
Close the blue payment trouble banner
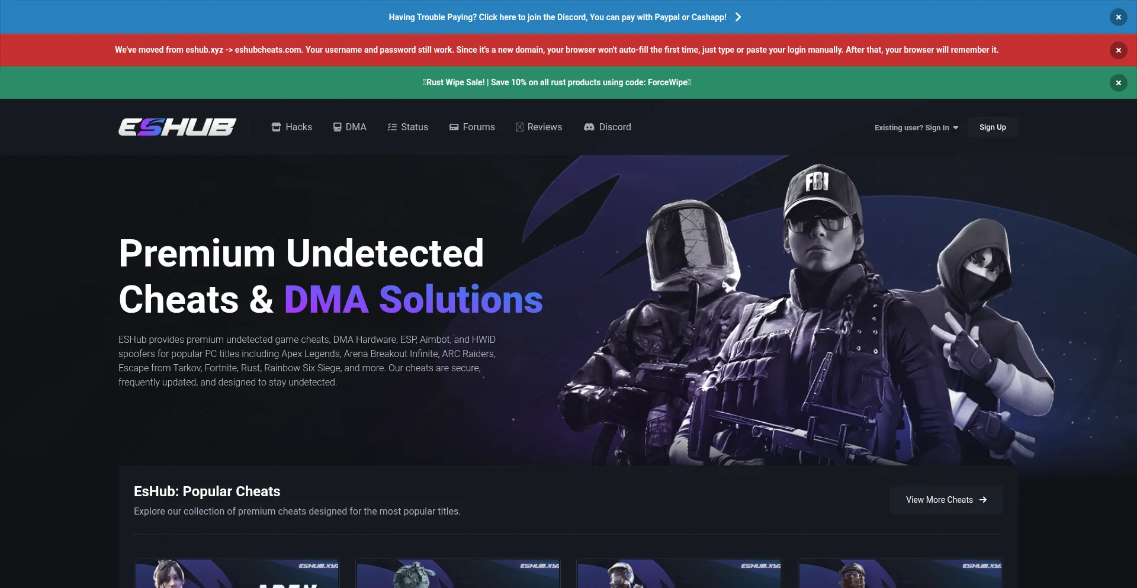[1118, 17]
